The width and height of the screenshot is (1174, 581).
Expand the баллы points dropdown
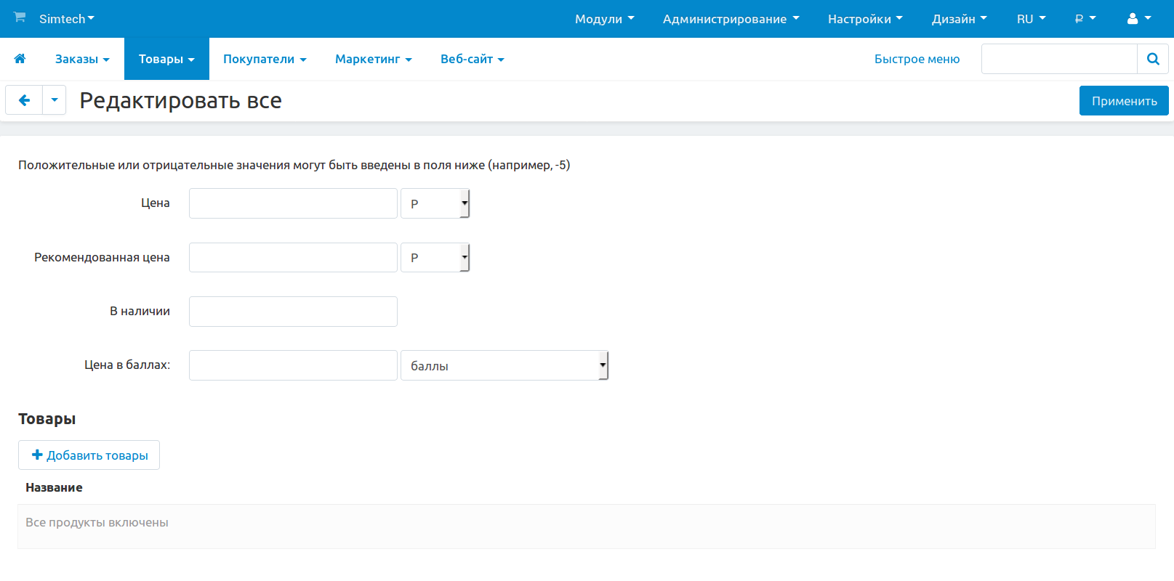click(504, 365)
